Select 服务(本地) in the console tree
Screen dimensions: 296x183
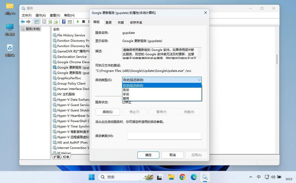(33, 29)
